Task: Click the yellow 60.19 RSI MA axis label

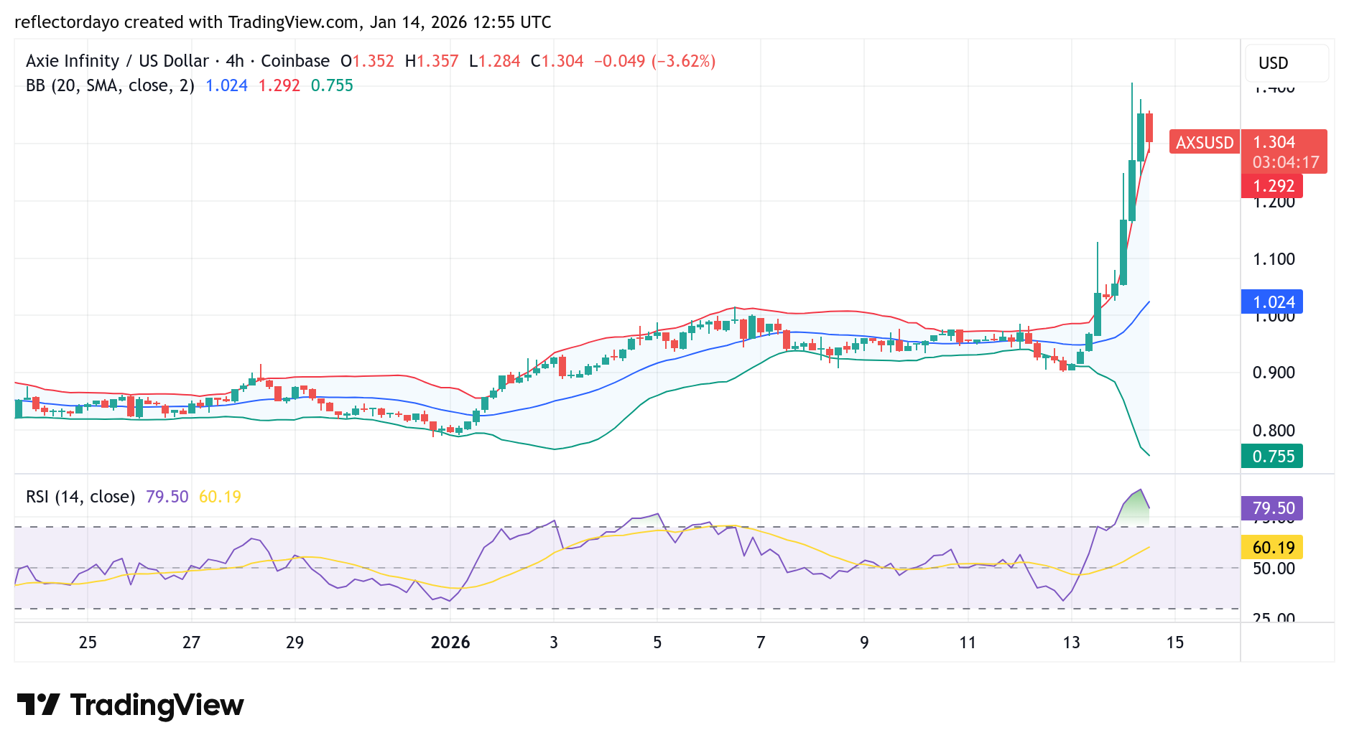Action: pyautogui.click(x=1272, y=548)
